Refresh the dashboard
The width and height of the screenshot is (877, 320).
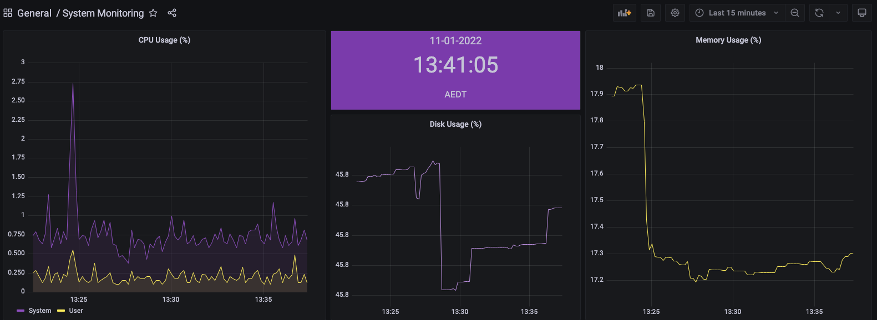[819, 13]
